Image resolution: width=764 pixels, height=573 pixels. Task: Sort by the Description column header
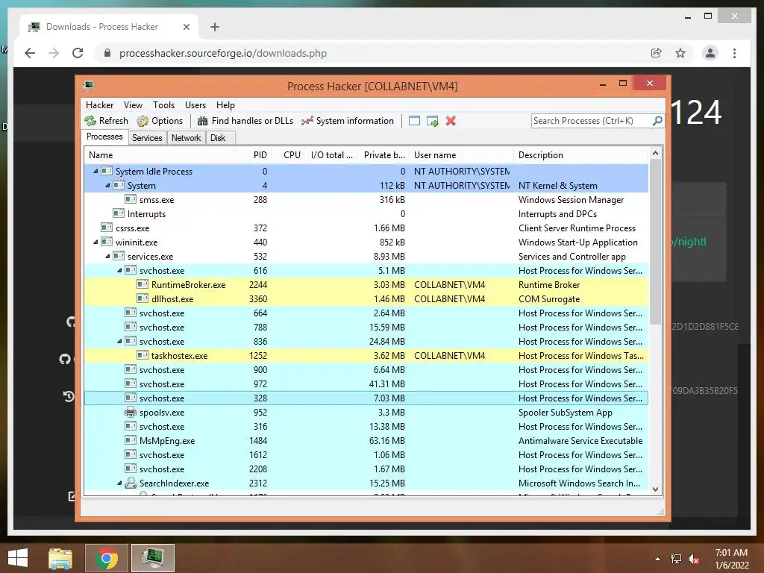[580, 155]
